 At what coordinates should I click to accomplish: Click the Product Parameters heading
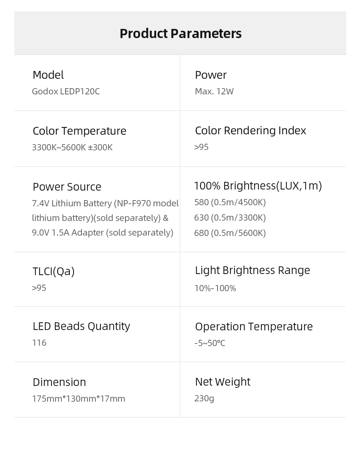tap(180, 34)
